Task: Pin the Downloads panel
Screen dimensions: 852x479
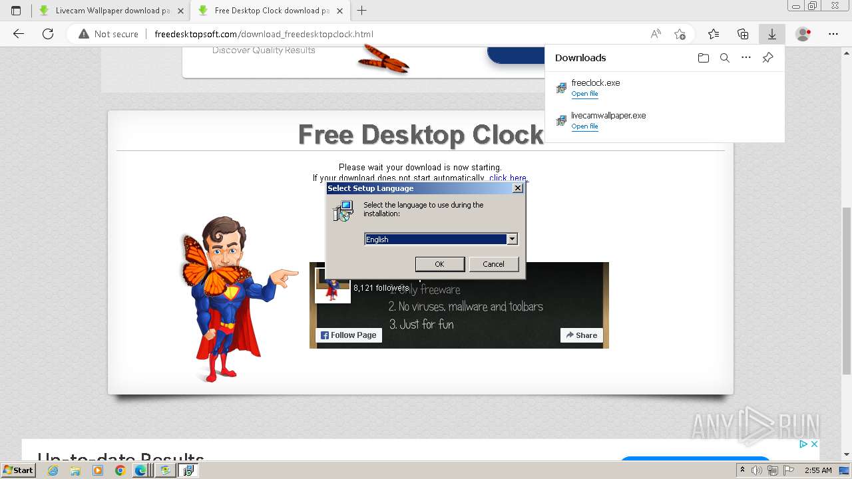Action: point(767,58)
